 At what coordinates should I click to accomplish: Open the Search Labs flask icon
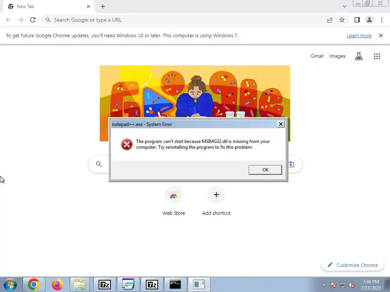click(359, 56)
